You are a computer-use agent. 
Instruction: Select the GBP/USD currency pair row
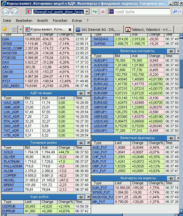[x=135, y=117]
